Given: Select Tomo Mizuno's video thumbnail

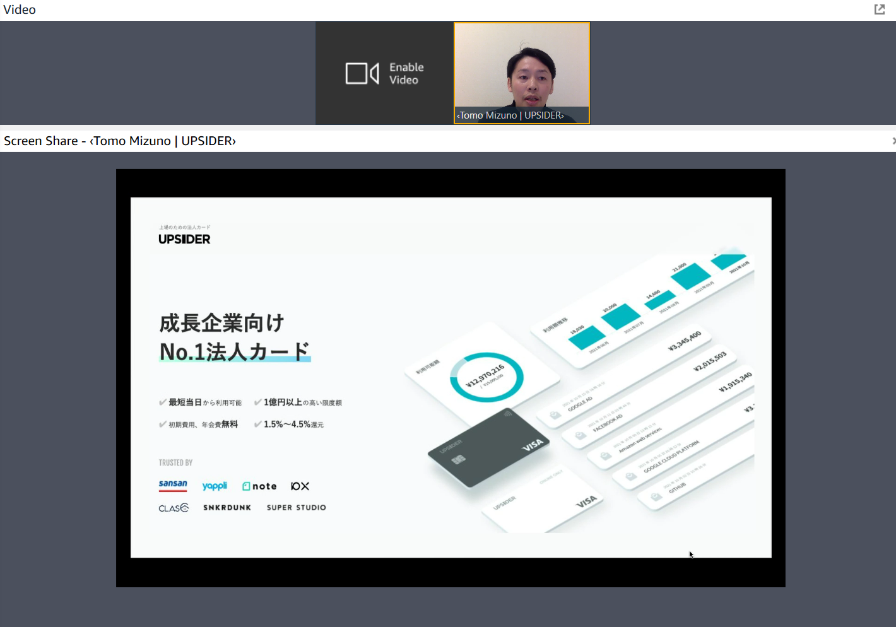Looking at the screenshot, I should [522, 73].
